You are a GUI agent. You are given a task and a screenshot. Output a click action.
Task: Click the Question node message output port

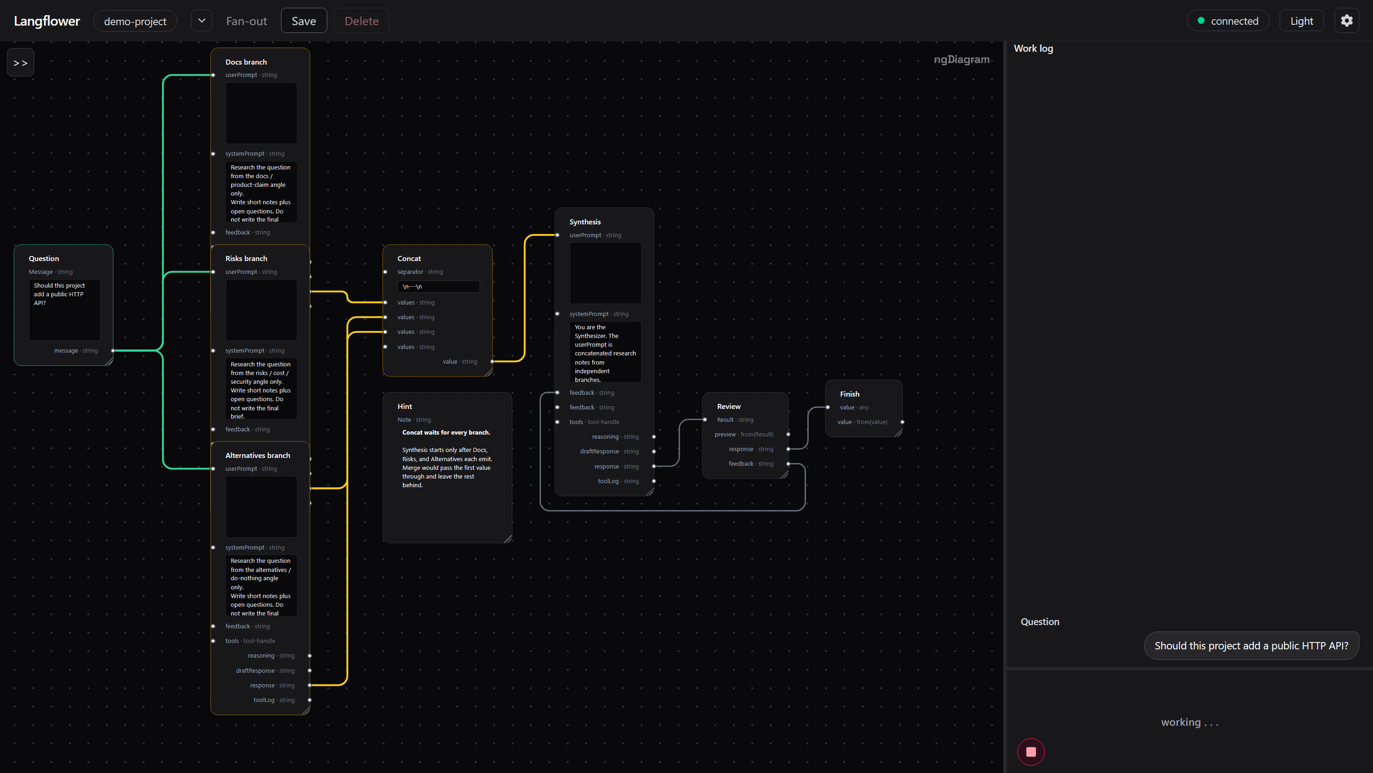pos(113,350)
